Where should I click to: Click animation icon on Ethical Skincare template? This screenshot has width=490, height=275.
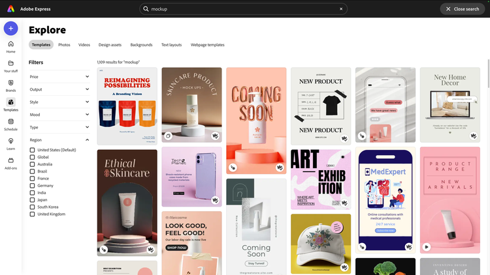pos(103,250)
